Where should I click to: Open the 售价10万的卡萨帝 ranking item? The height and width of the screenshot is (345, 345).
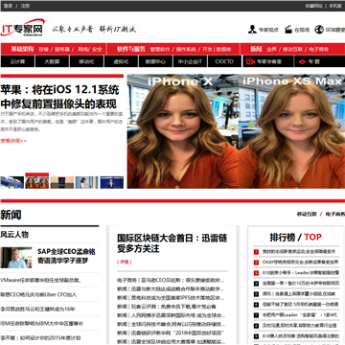click(x=301, y=284)
